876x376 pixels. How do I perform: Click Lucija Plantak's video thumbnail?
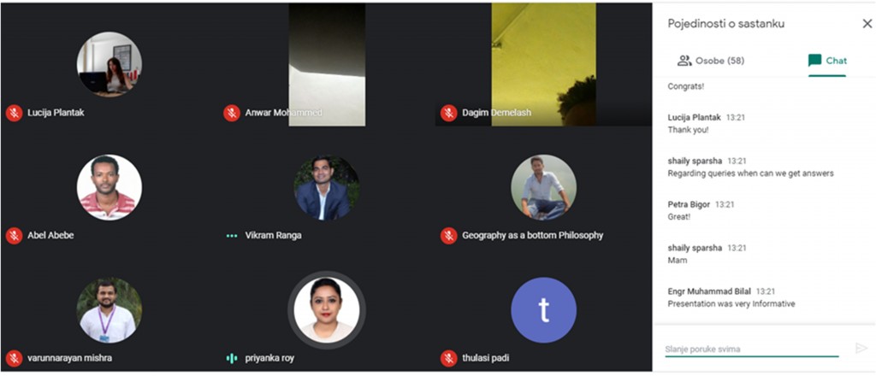(x=109, y=64)
